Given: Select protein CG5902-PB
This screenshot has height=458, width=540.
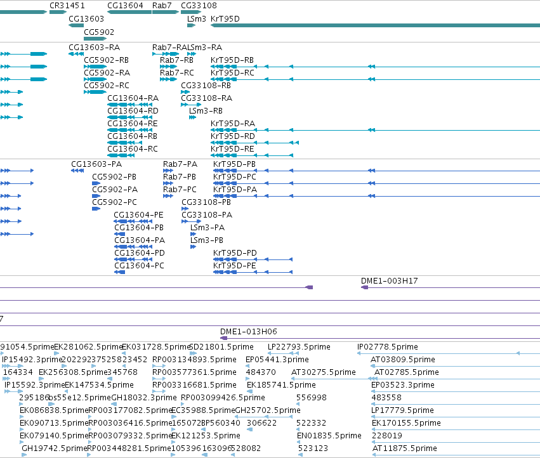Looking at the screenshot, I should point(114,177).
